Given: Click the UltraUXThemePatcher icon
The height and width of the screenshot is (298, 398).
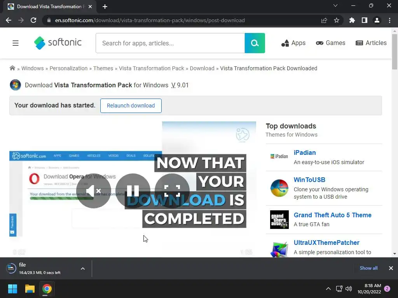Looking at the screenshot, I should (x=279, y=249).
